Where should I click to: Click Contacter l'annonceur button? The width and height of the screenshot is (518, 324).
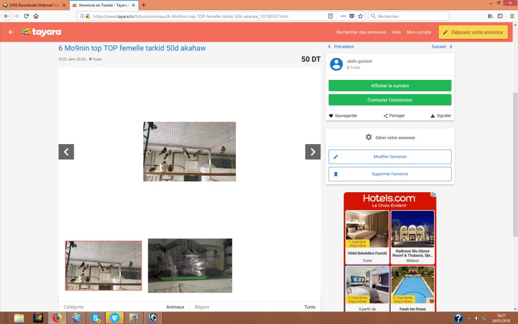[x=390, y=100]
